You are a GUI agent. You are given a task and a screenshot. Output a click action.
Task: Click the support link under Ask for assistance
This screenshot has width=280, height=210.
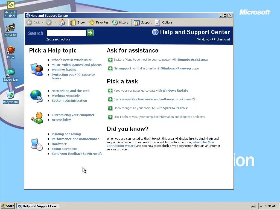pos(125,68)
